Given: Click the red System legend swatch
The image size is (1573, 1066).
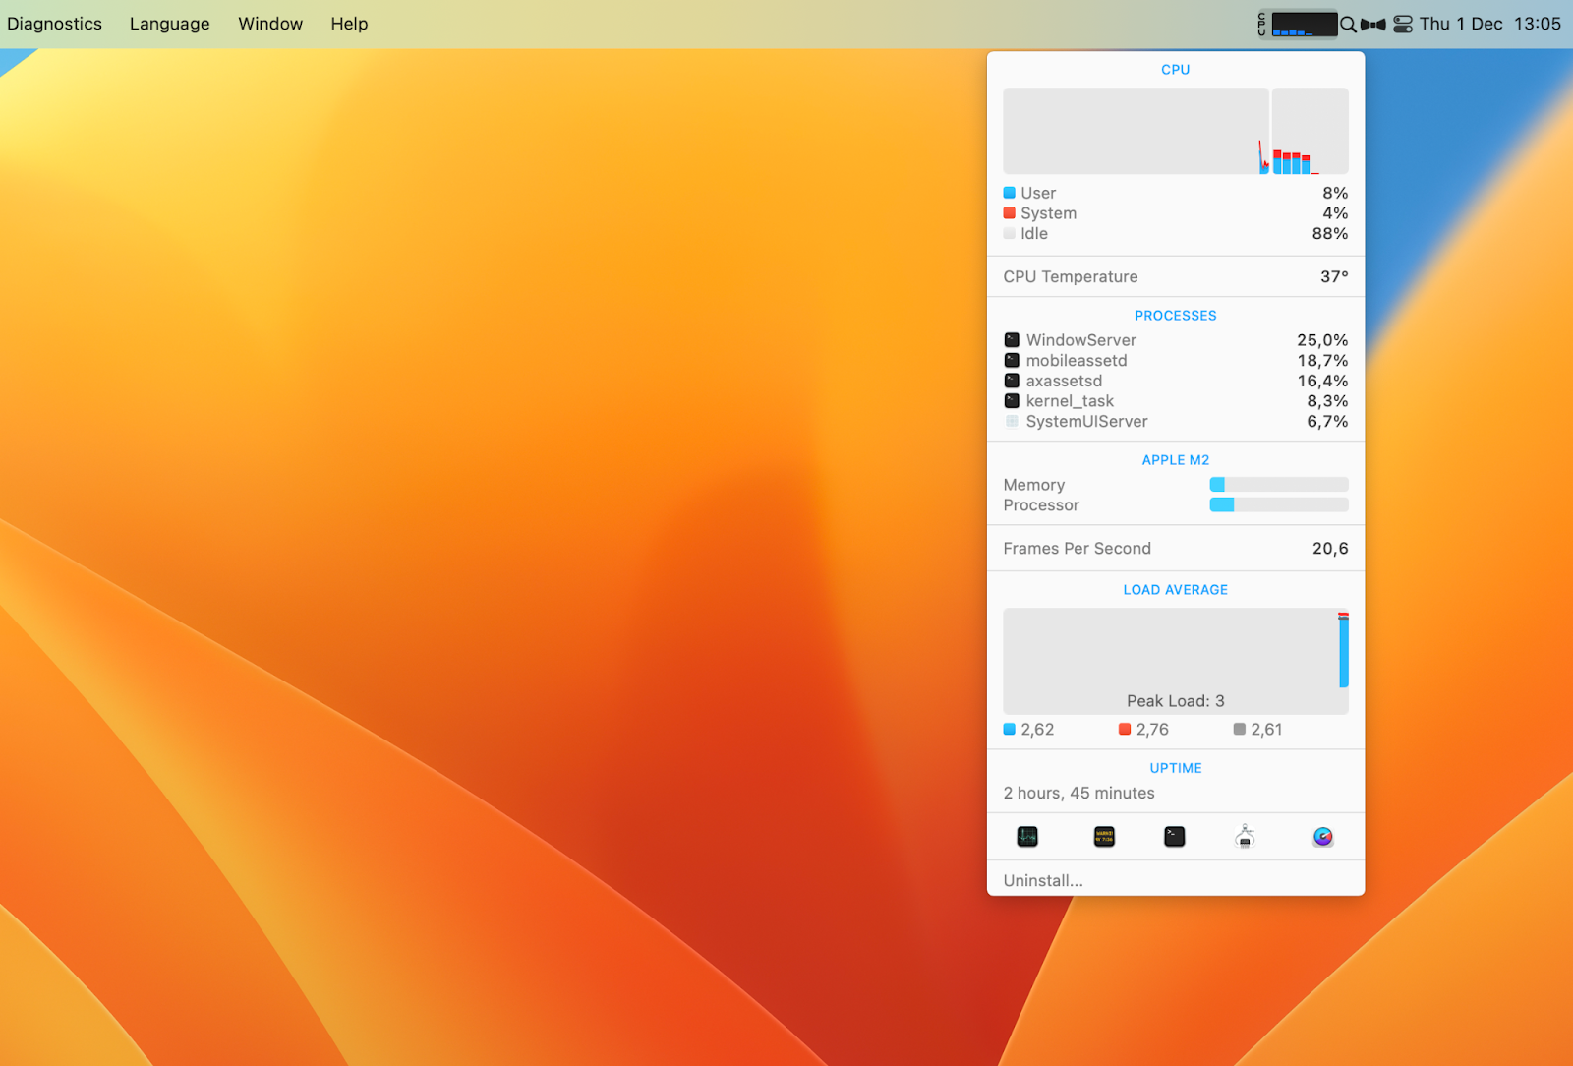Looking at the screenshot, I should pyautogui.click(x=1009, y=213).
